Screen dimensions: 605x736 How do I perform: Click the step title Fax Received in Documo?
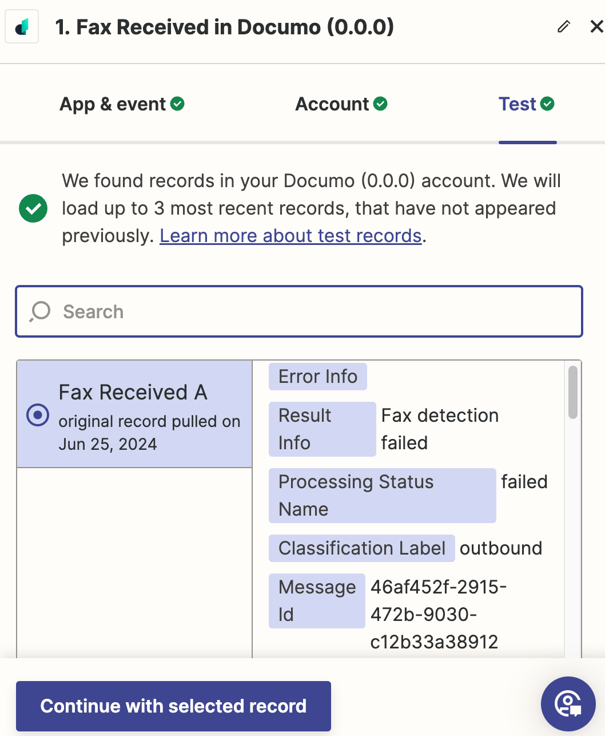point(225,27)
